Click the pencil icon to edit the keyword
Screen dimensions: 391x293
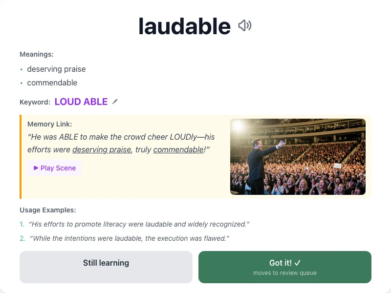point(115,101)
